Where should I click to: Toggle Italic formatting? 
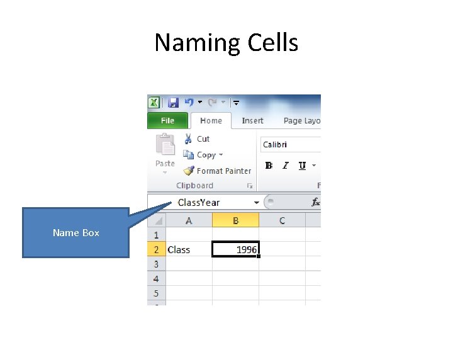tap(286, 166)
